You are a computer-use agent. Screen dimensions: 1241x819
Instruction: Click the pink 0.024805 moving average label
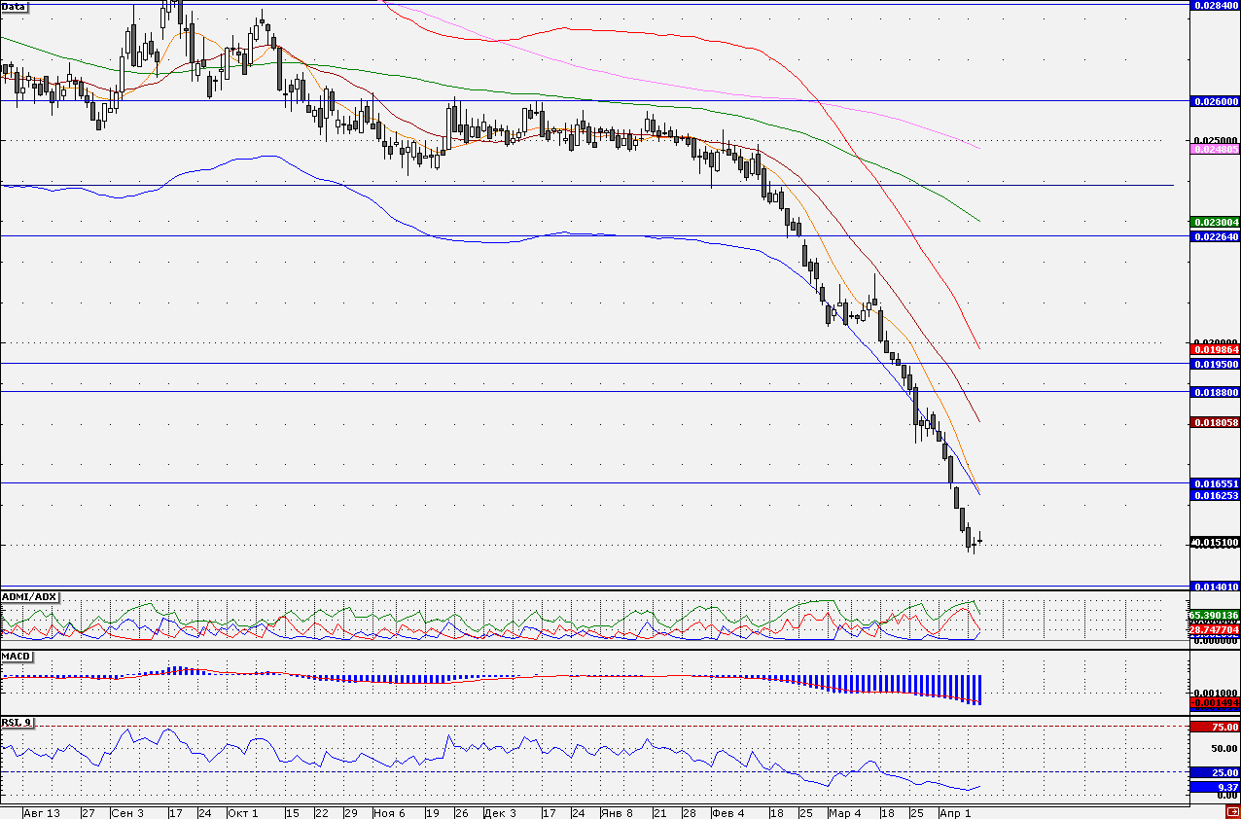point(1215,149)
